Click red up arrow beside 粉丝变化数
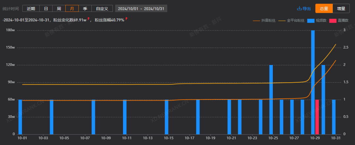355x145 pixels. point(88,19)
